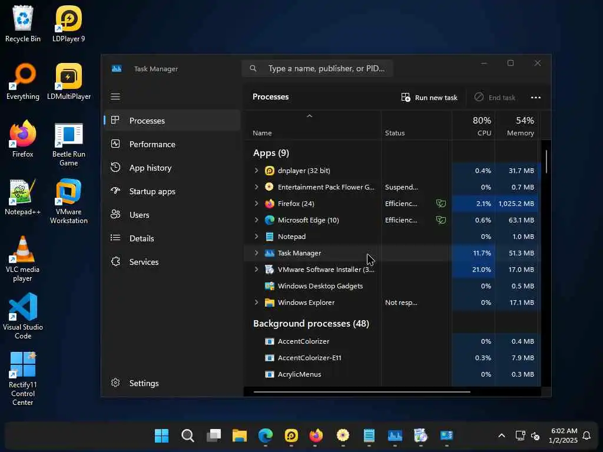Sort processes by the Name column
Viewport: 603px width, 452px height.
tap(312, 126)
